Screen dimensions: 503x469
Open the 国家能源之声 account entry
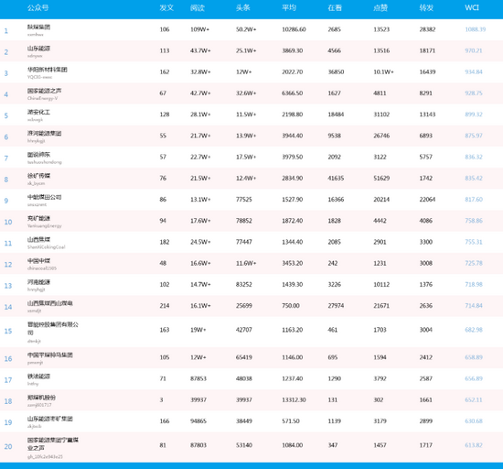[x=44, y=91]
